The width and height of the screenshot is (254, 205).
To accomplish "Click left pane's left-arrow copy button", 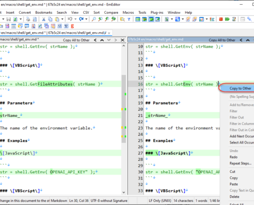I will click(x=95, y=40).
